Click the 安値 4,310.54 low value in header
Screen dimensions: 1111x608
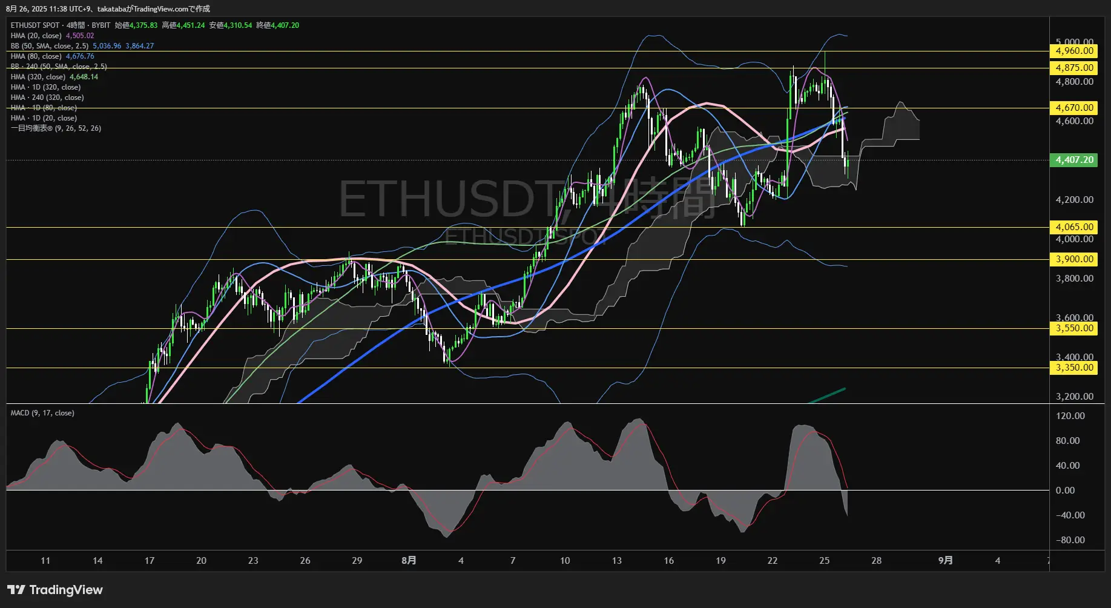pyautogui.click(x=231, y=25)
